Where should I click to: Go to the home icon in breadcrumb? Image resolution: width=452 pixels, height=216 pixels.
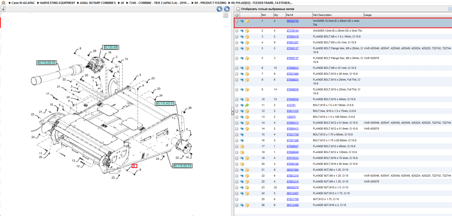click(3, 3)
